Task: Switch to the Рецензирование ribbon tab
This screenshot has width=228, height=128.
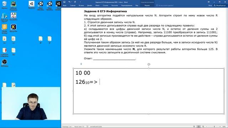Action: click(127, 6)
